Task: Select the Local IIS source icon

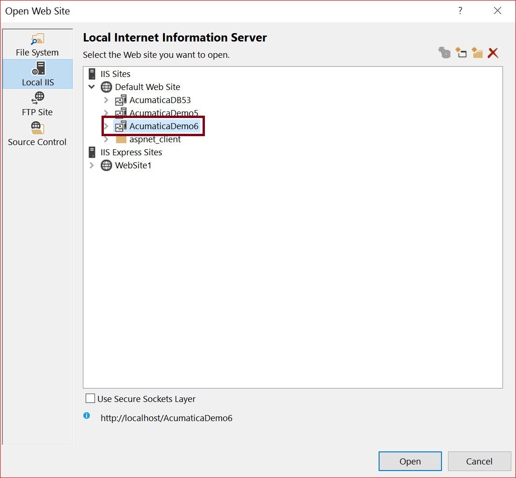Action: [x=38, y=69]
